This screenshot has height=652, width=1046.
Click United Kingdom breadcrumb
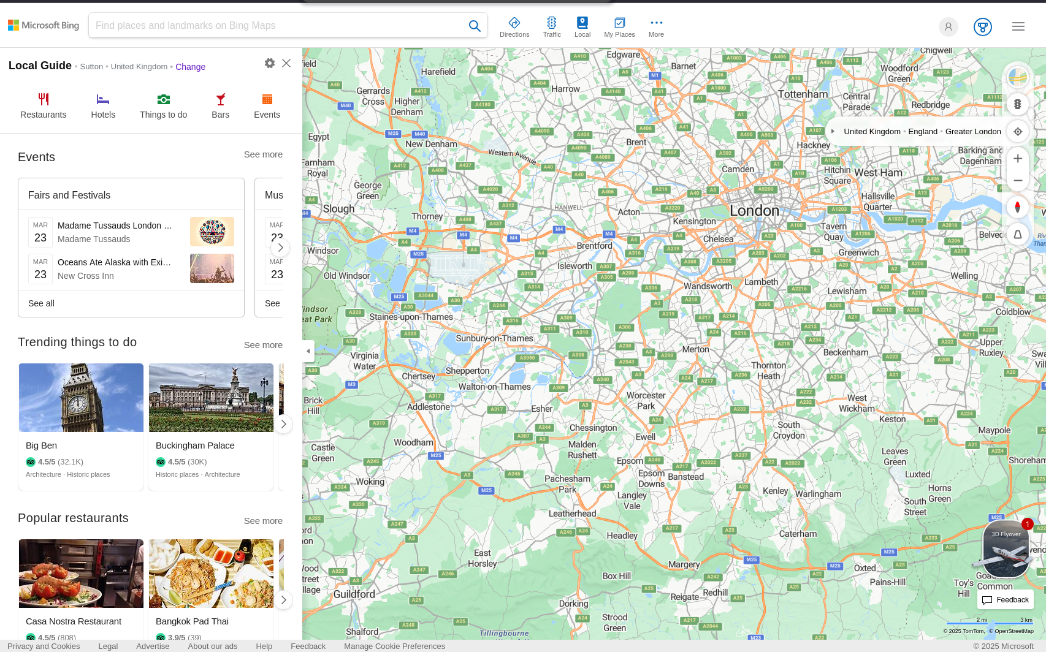(x=872, y=131)
